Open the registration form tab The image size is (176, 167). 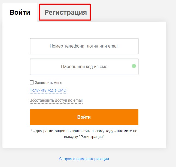[65, 12]
